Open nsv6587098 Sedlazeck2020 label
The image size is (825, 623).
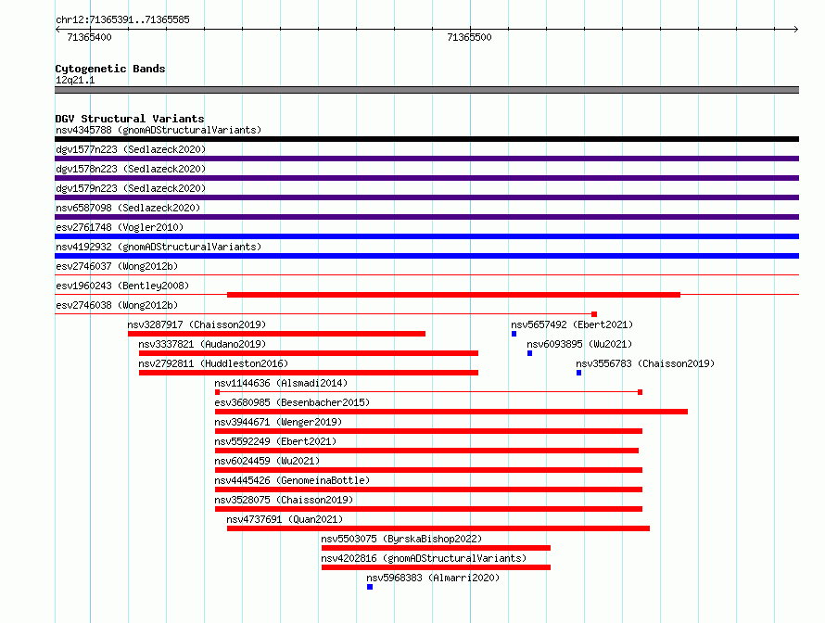(x=128, y=208)
